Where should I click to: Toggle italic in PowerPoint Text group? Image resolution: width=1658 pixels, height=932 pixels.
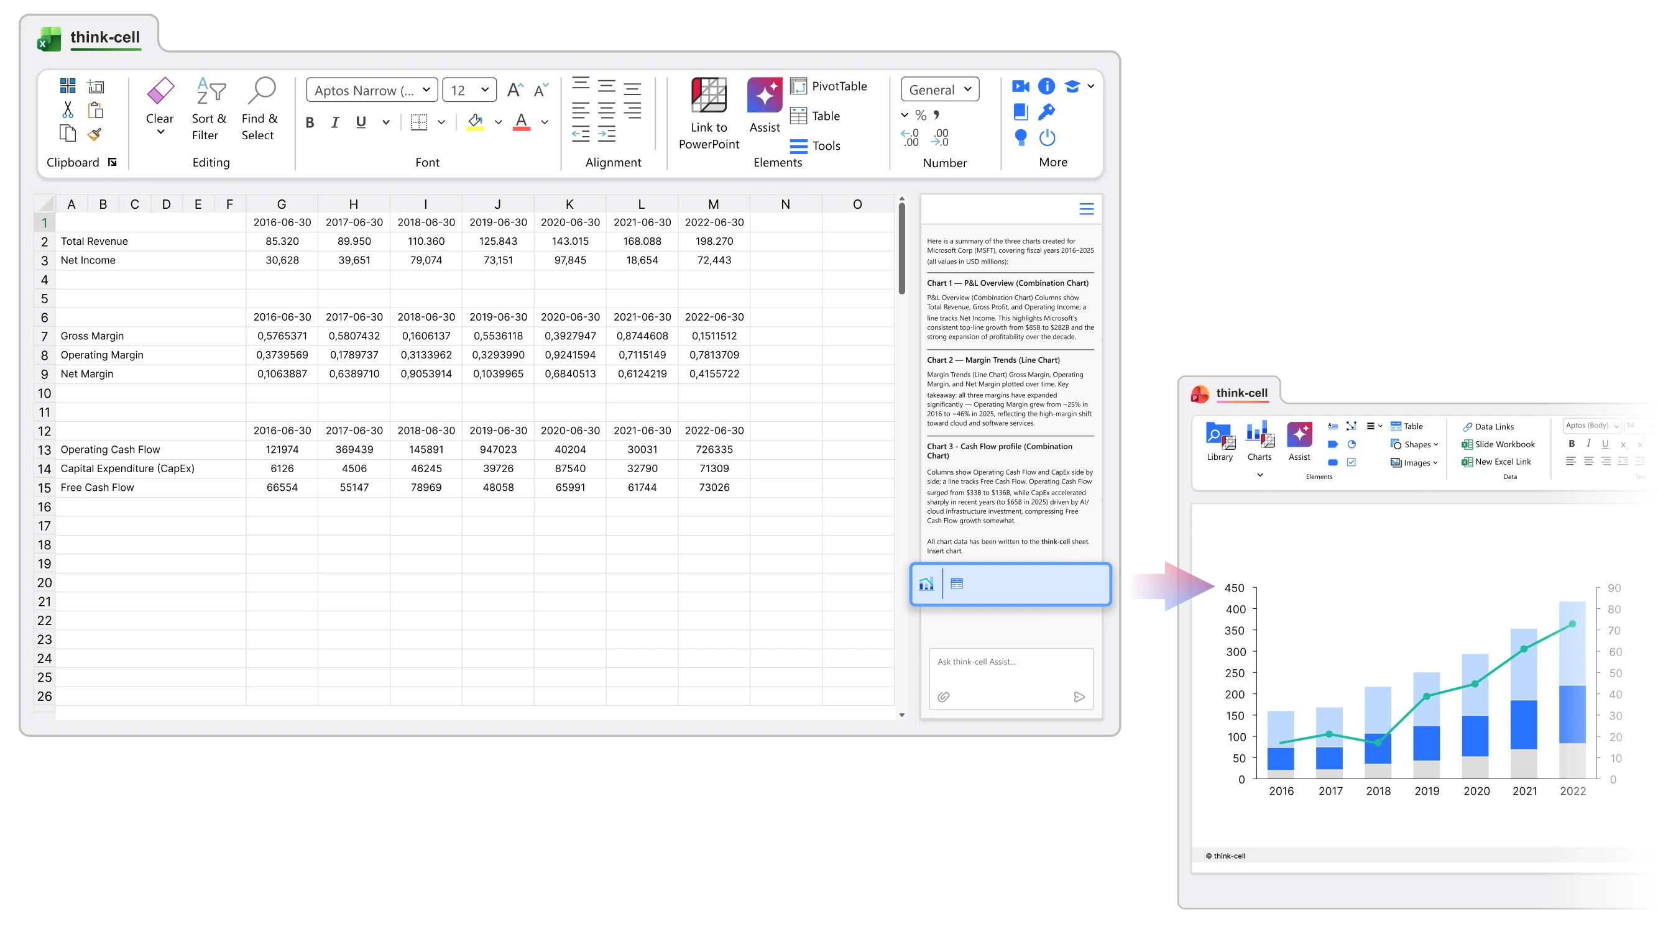pyautogui.click(x=1588, y=443)
